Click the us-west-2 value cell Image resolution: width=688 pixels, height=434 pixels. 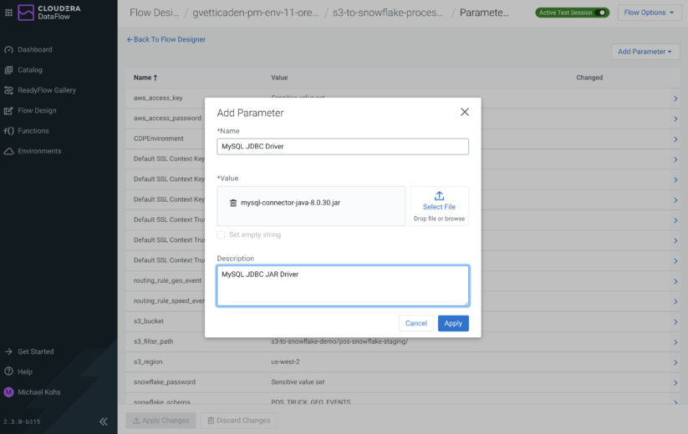(x=285, y=361)
